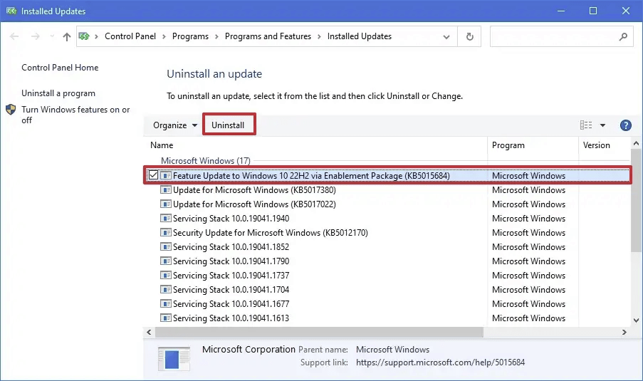Open Programs and Features breadcrumb
Screen dimensions: 643x381
pos(268,36)
